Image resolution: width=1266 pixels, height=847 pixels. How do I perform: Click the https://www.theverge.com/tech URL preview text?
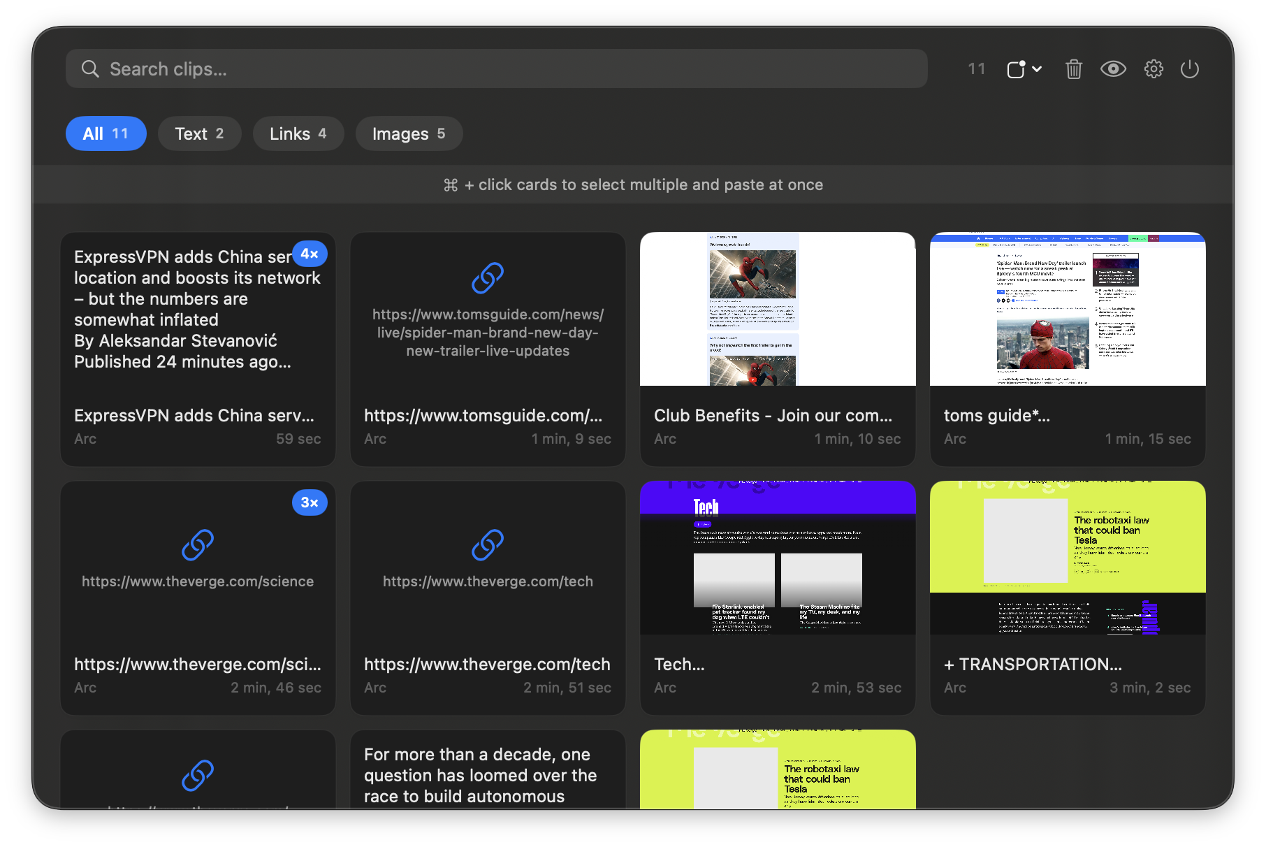(488, 581)
